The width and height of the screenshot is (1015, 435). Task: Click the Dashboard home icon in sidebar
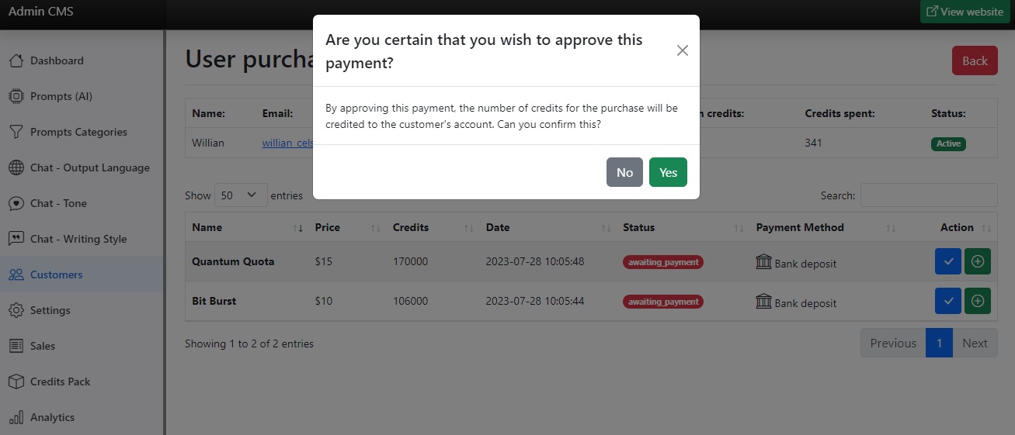16,60
